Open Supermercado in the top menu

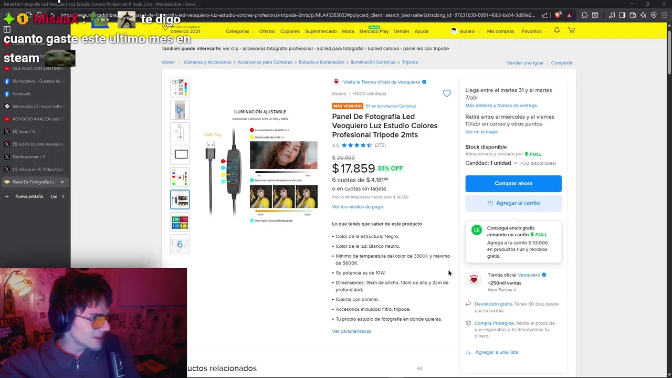pos(321,31)
